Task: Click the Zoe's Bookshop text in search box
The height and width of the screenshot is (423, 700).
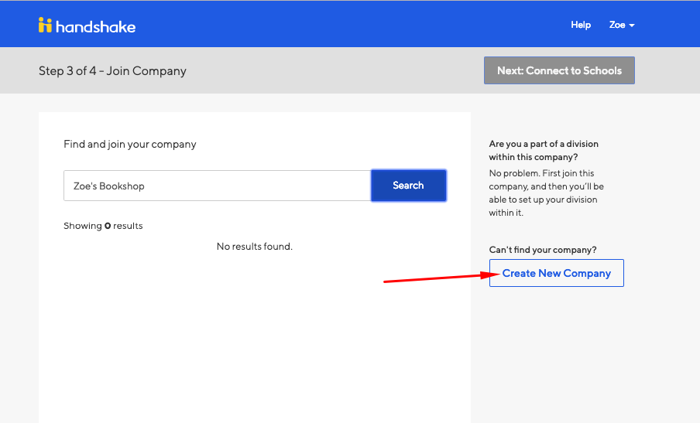Action: [109, 186]
